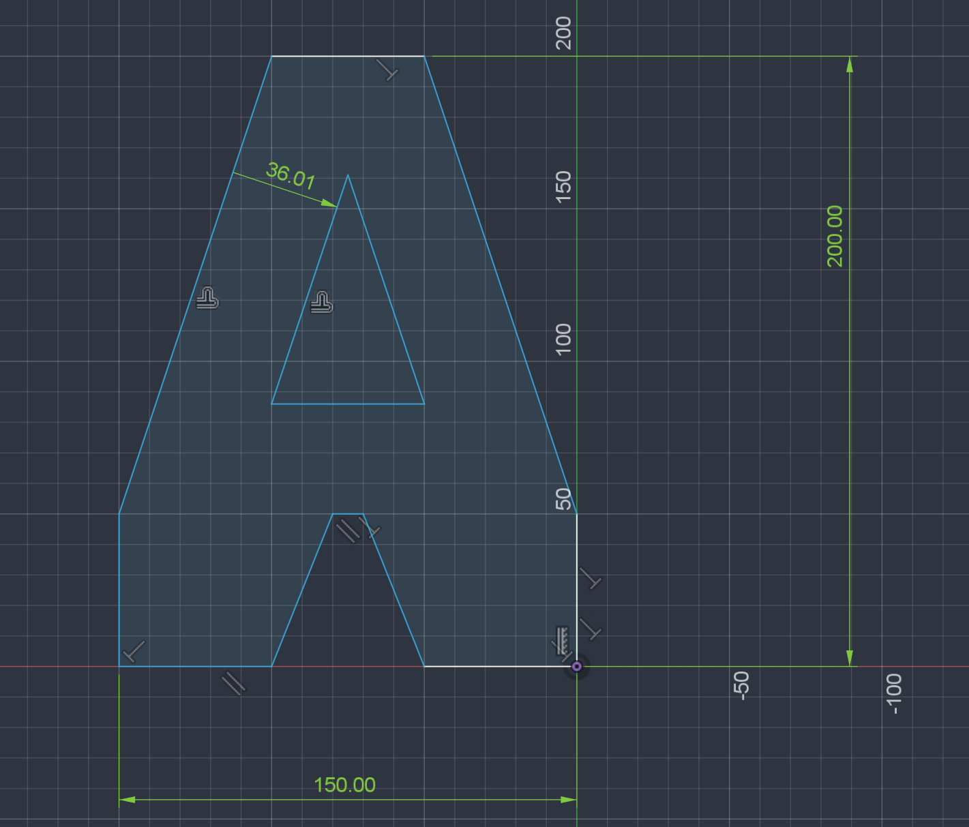The image size is (969, 827).
Task: Select the short horizontal line atop the bottom notch
Action: (x=348, y=513)
